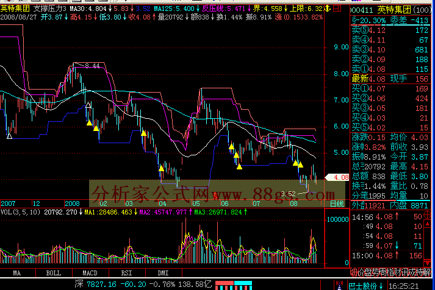Click the 外盘 11921 value
Viewport: 435px width, 290px height.
tap(375, 205)
